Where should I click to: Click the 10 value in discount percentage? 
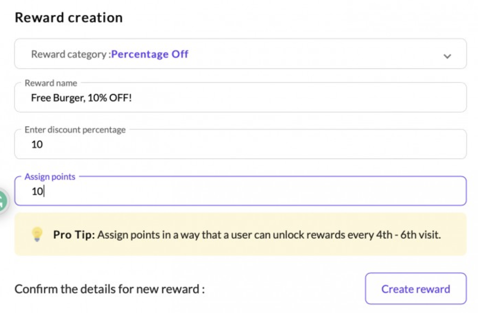(x=37, y=144)
